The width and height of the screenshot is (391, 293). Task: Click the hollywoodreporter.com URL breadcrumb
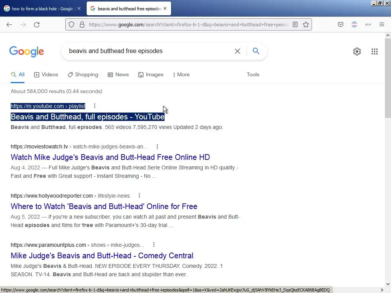coord(70,196)
